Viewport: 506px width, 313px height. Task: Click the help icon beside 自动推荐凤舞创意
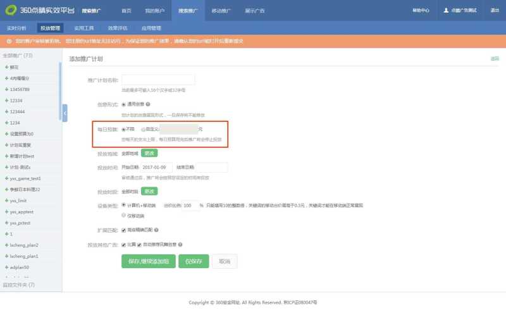tap(180, 244)
